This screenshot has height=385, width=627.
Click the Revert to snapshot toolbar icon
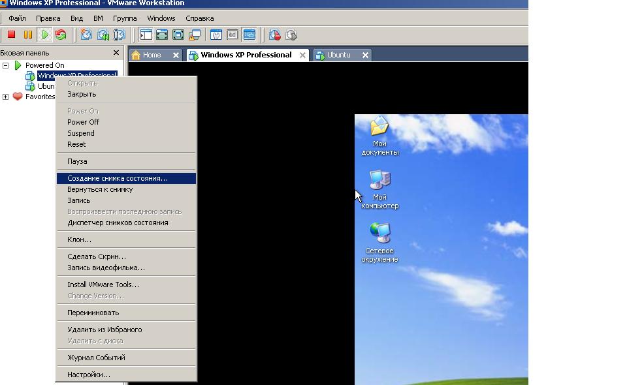pos(103,35)
